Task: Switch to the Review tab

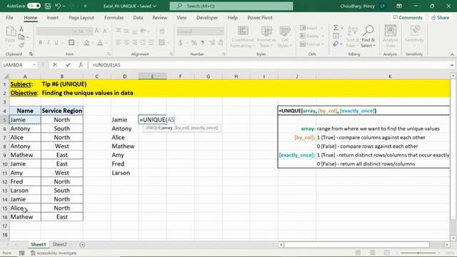Action: (159, 17)
